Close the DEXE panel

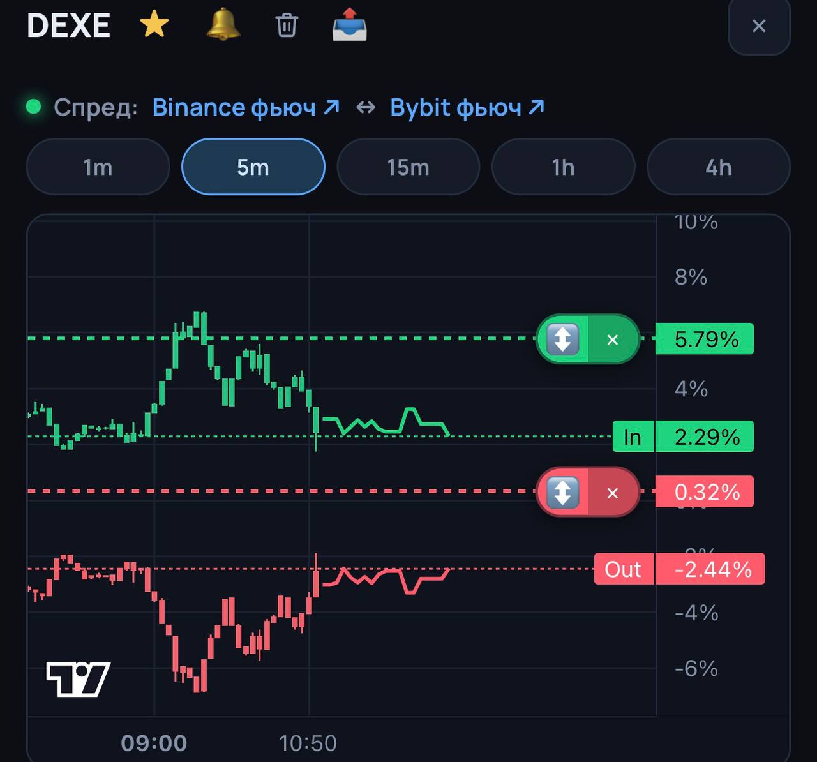(759, 26)
